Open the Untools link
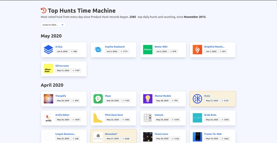The image size is (277, 143). [x=159, y=115]
